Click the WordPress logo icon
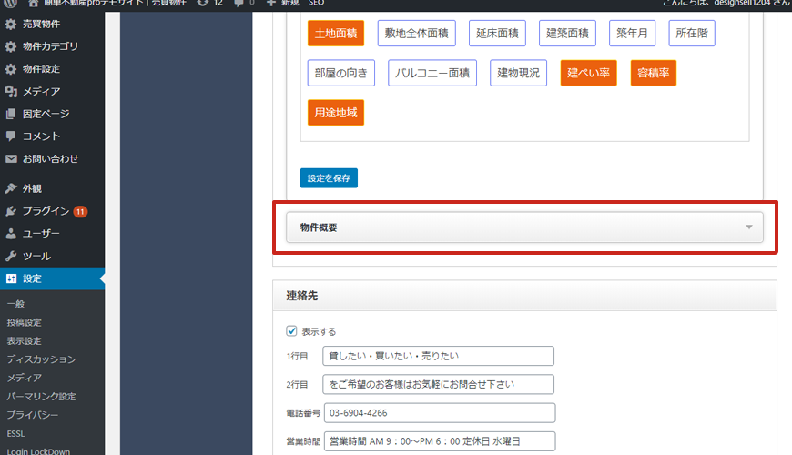The width and height of the screenshot is (792, 455). [10, 3]
